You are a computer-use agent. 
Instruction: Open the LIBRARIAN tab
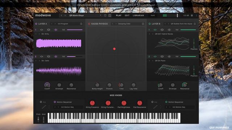pyautogui.click(x=138, y=16)
